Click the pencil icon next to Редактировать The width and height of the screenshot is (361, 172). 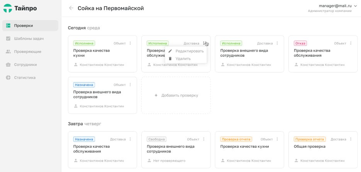click(170, 51)
